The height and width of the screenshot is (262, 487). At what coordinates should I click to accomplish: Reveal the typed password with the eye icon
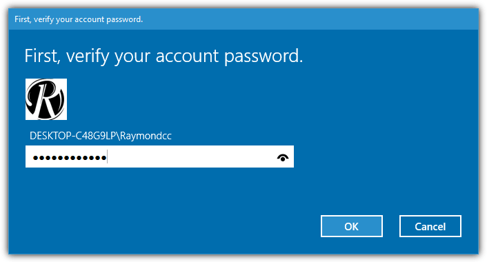283,158
